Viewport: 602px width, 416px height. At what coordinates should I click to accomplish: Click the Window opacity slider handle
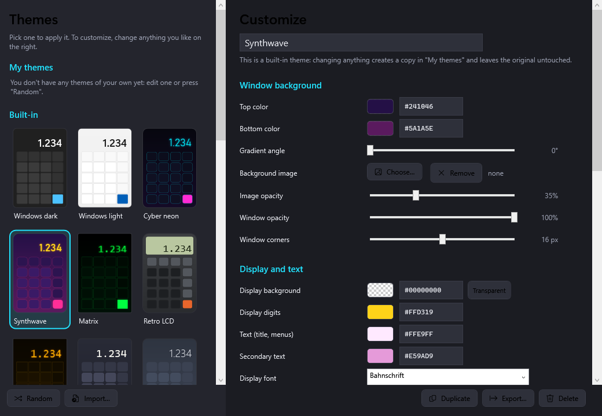click(514, 217)
